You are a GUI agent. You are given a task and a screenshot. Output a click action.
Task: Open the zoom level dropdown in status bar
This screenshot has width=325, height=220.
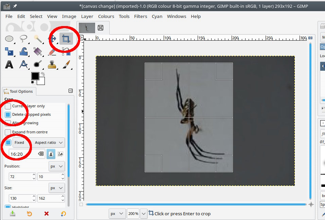[144, 214]
